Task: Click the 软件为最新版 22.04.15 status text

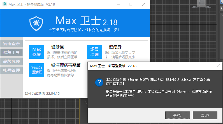Action: 42,93
